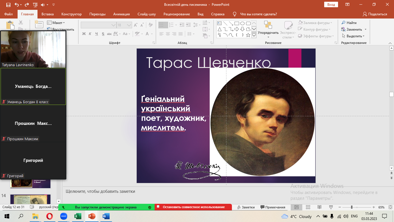The height and width of the screenshot is (222, 394).
Task: Toggle italic К formatting
Action: pos(90,34)
